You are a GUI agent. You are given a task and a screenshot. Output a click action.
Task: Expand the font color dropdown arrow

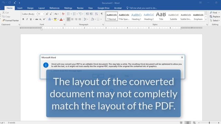point(64,19)
